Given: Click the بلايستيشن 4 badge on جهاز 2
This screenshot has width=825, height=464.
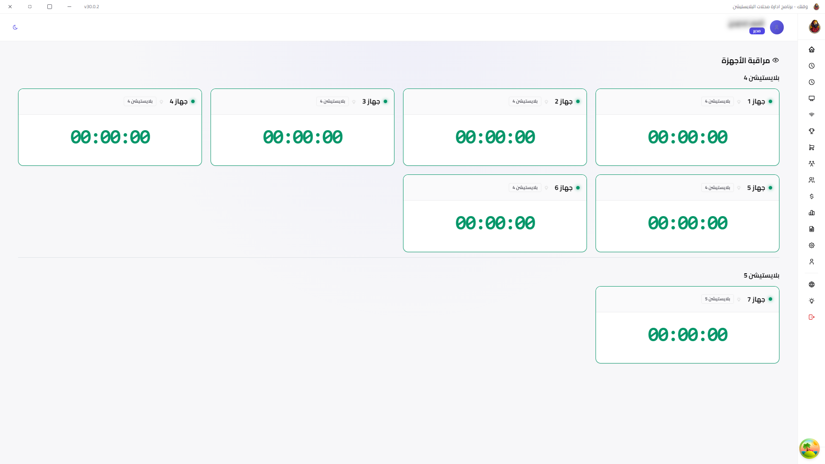Looking at the screenshot, I should click(525, 101).
